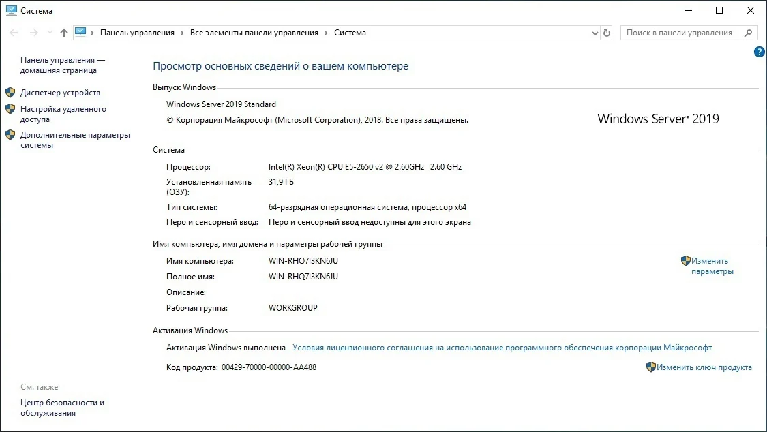Open 'Диспетчер устройств' link
This screenshot has height=432, width=767.
60,93
